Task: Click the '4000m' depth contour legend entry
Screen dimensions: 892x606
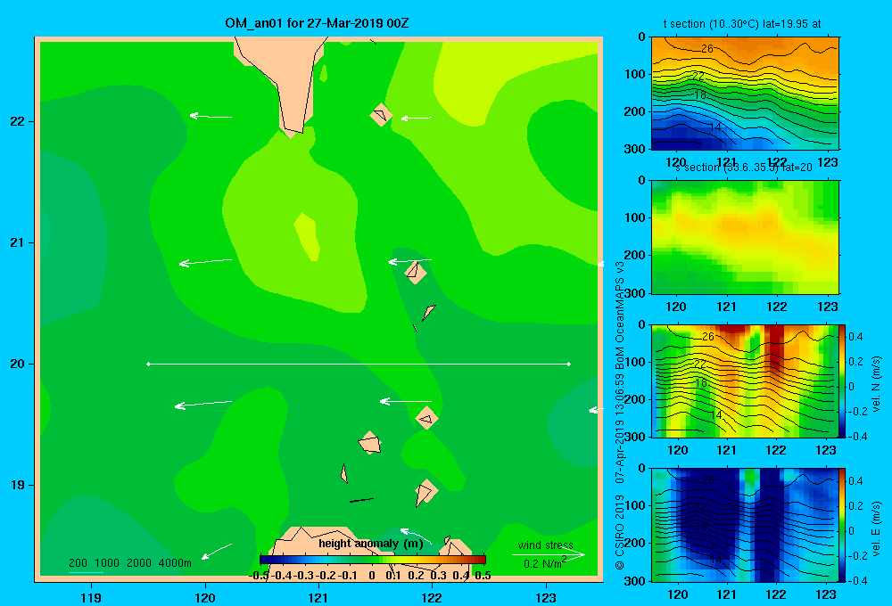Action: 175,563
